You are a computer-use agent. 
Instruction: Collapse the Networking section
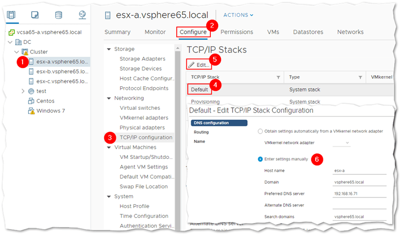tap(109, 98)
